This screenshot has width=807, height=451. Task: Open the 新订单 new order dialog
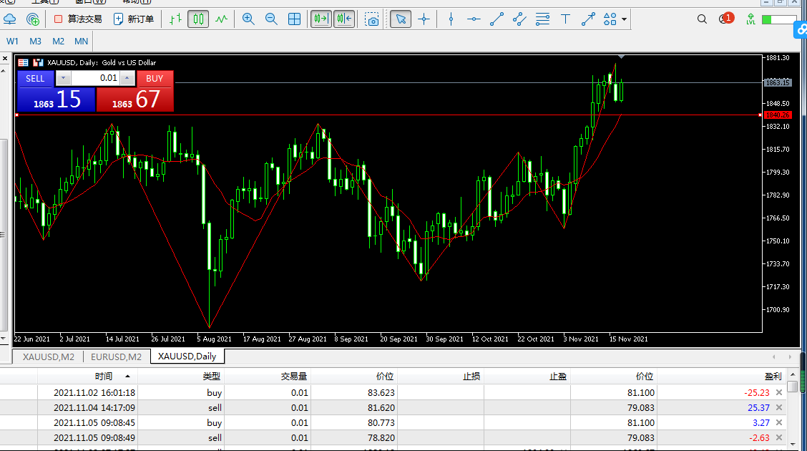tap(134, 19)
